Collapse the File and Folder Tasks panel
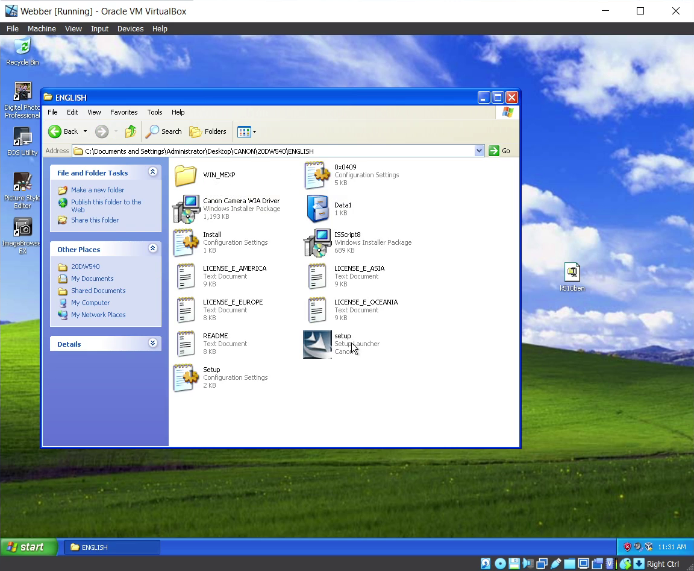Viewport: 694px width, 571px height. tap(152, 172)
